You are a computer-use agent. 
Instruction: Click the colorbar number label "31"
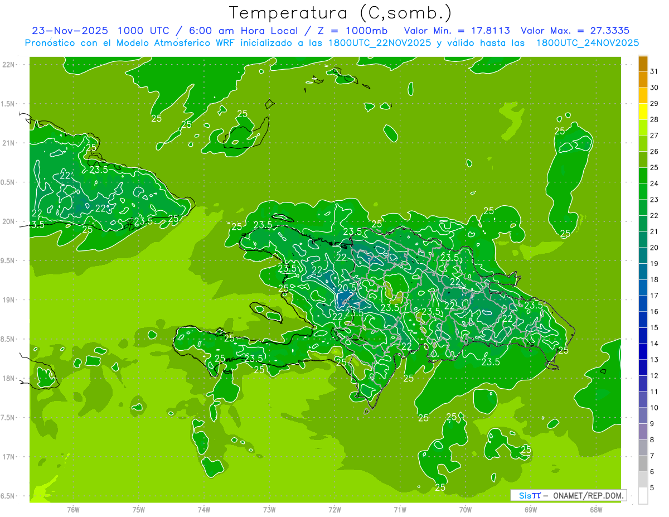(655, 71)
